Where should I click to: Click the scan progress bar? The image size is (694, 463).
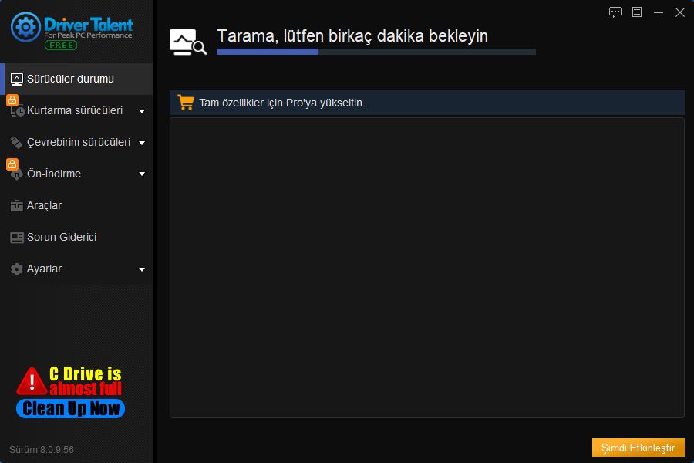(376, 52)
